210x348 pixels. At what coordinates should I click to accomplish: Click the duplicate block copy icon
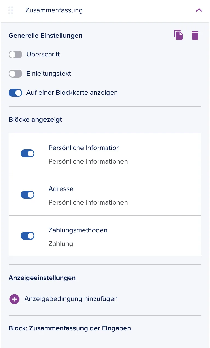179,35
